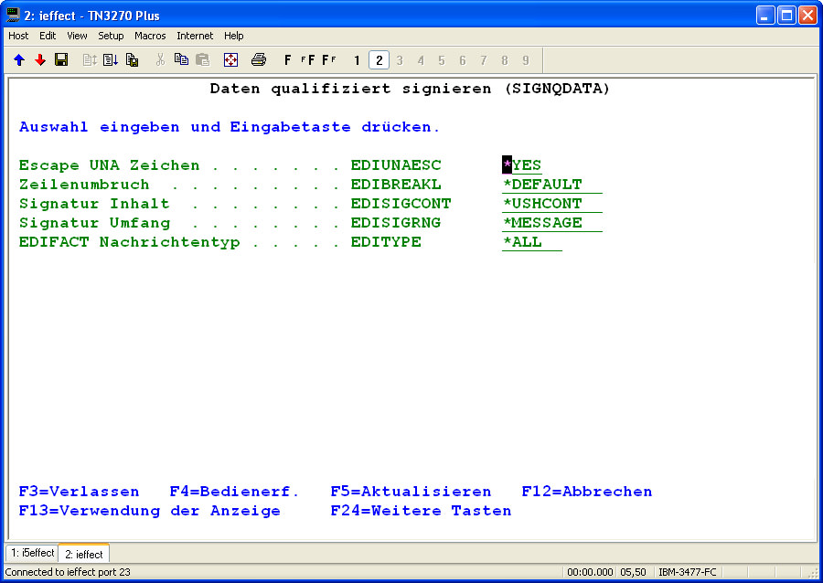Screen dimensions: 823x583
Task: Open the Macros menu
Action: [150, 36]
